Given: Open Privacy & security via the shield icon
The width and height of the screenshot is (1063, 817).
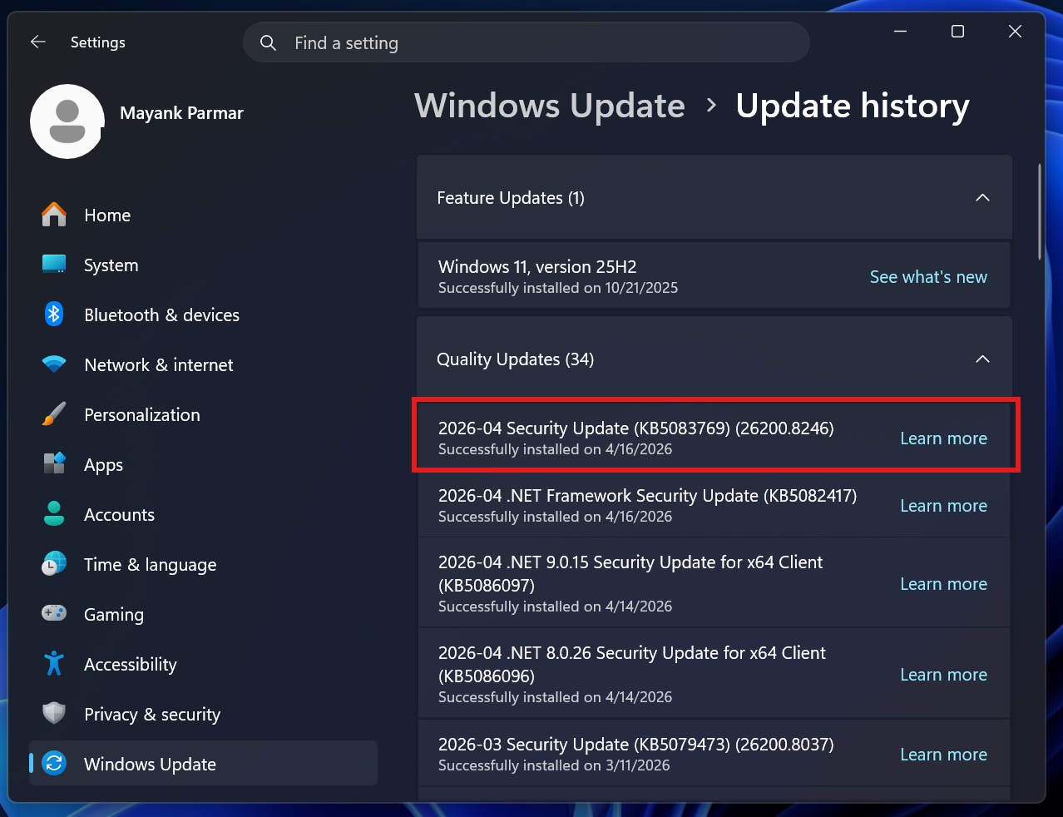Looking at the screenshot, I should (x=53, y=714).
